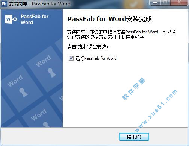Click the sidebar PassFab for Word product name
189x146 pixels.
coord(35,20)
